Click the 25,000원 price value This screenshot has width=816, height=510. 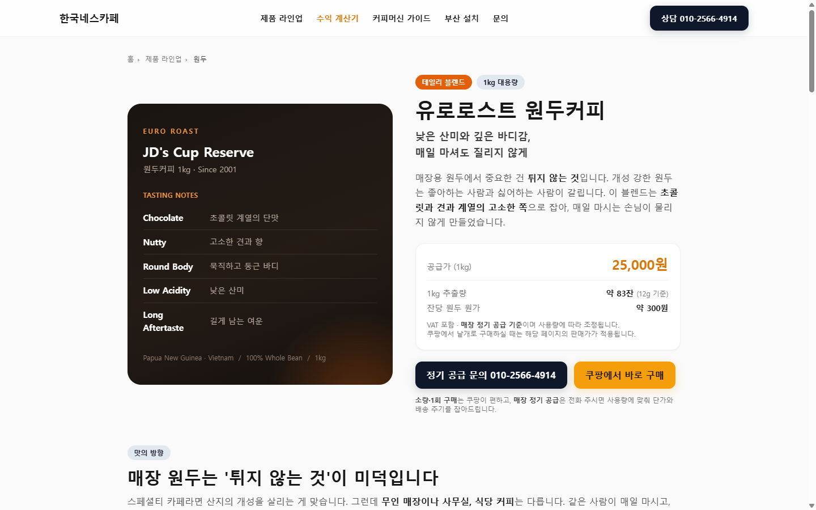640,265
